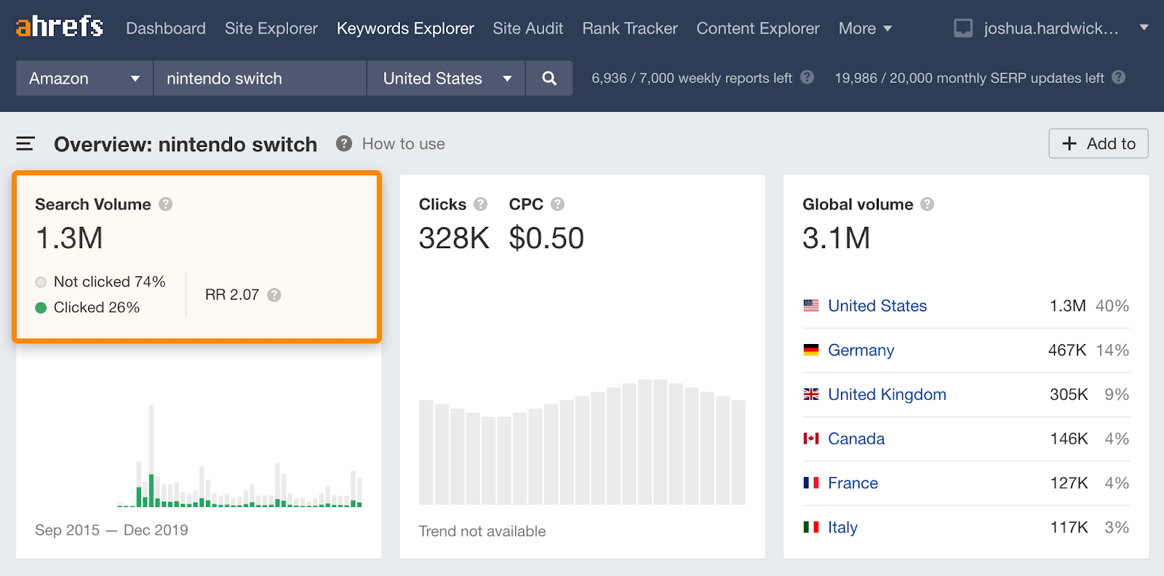1164x576 pixels.
Task: Click the nintendo switch keyword input field
Action: (259, 79)
